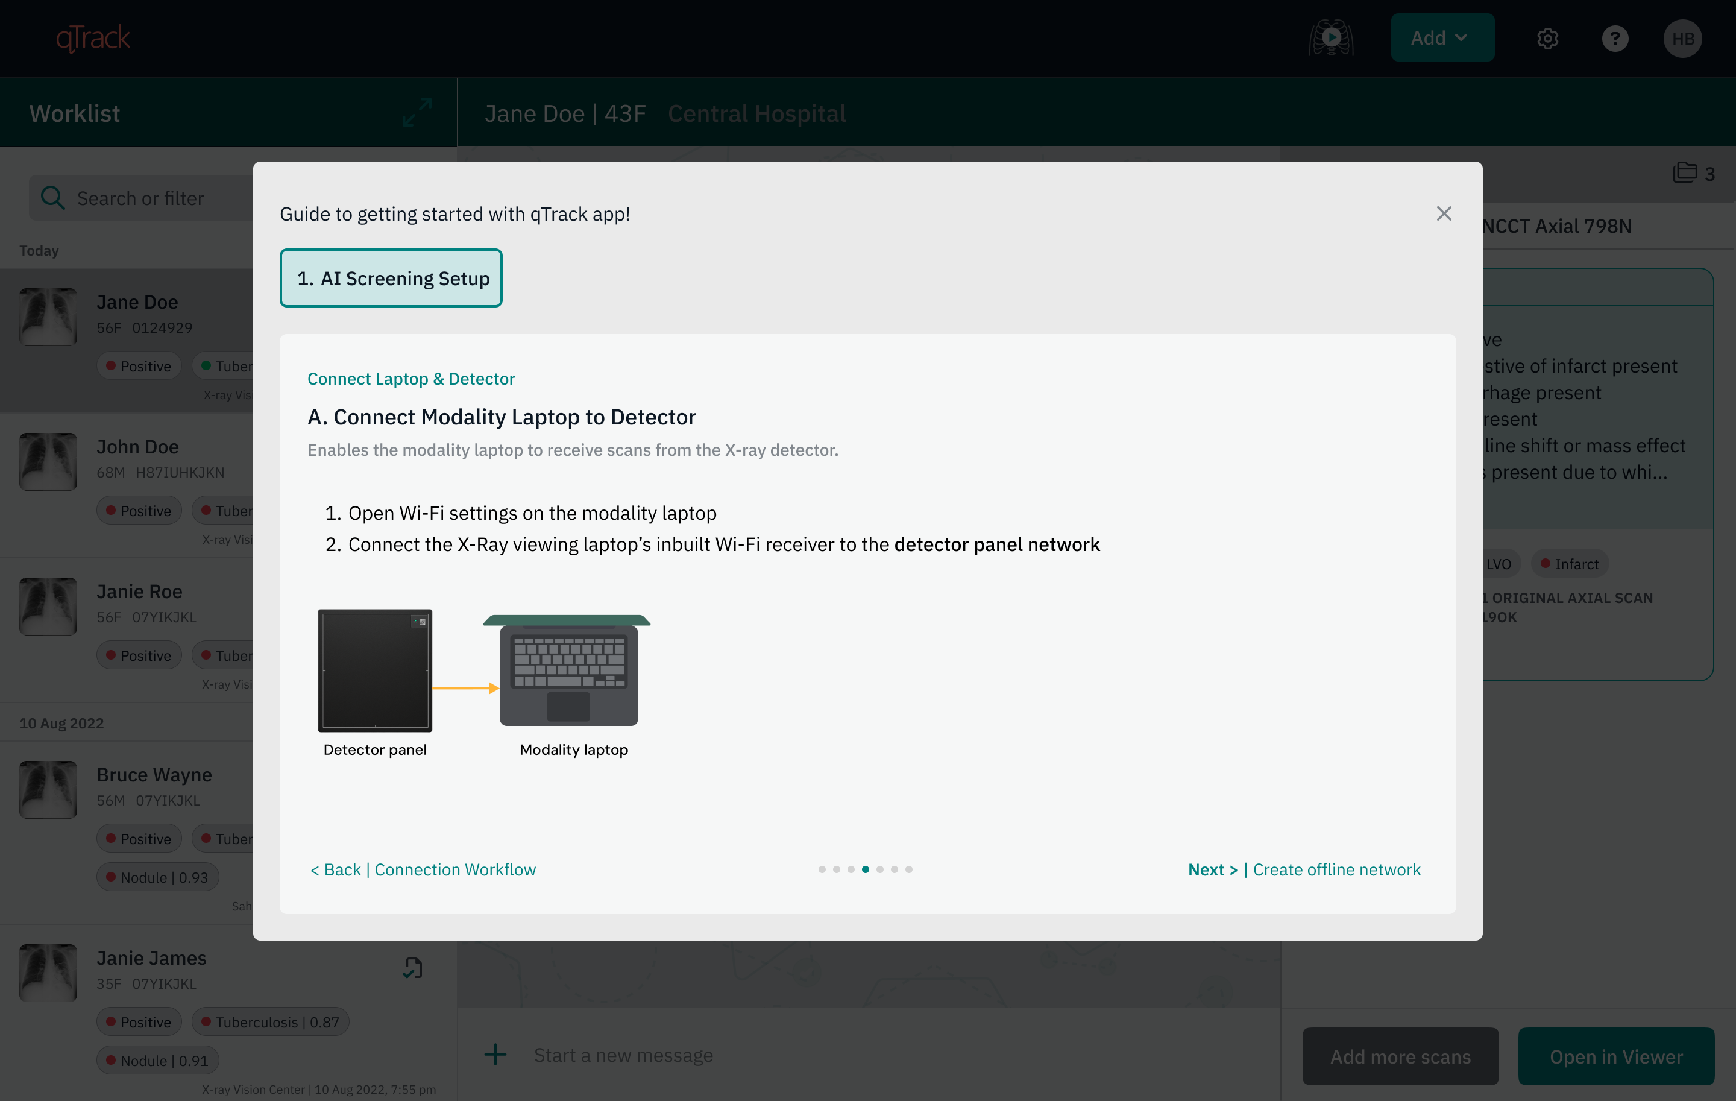
Task: Click the Central Hospital label
Action: pos(756,113)
